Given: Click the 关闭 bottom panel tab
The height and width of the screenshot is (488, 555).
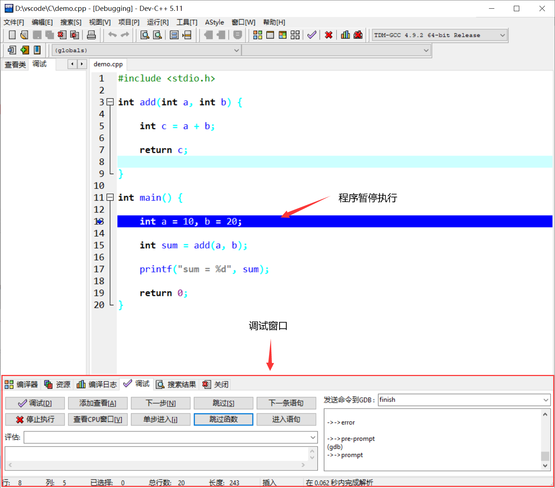Looking at the screenshot, I should (216, 384).
